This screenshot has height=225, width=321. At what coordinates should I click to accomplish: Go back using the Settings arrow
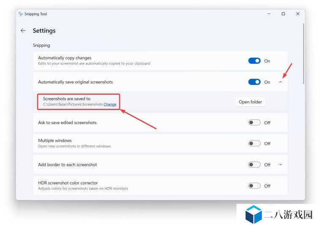(23, 31)
